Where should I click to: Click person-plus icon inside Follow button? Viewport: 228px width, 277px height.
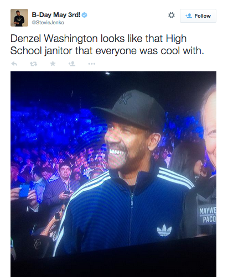[189, 16]
